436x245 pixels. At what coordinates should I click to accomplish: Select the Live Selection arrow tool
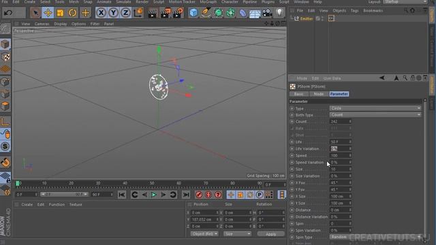(x=35, y=13)
